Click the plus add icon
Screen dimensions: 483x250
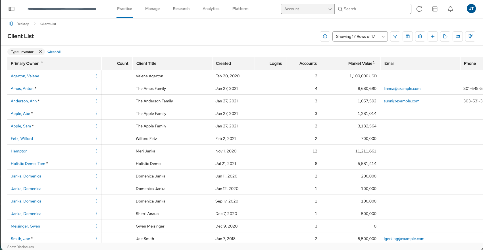pyautogui.click(x=433, y=36)
